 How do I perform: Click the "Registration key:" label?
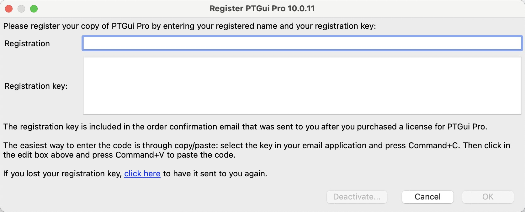pos(36,86)
